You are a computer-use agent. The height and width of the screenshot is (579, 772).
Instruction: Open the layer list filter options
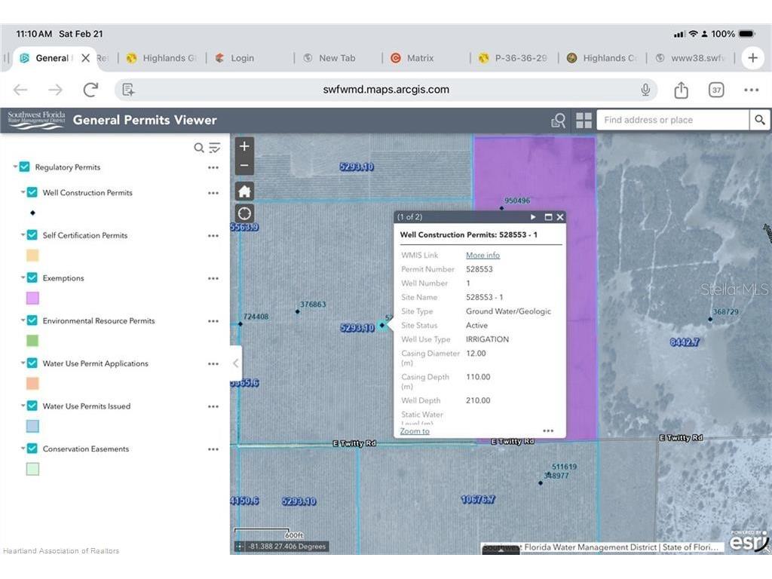215,148
